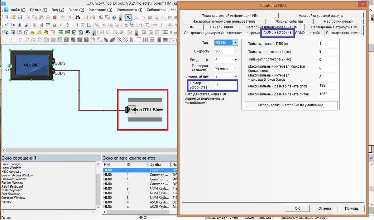Image resolution: width=374 pixels, height=220 pixels.
Task: Select the GL070E HMI device on canvas
Action: 31,65
